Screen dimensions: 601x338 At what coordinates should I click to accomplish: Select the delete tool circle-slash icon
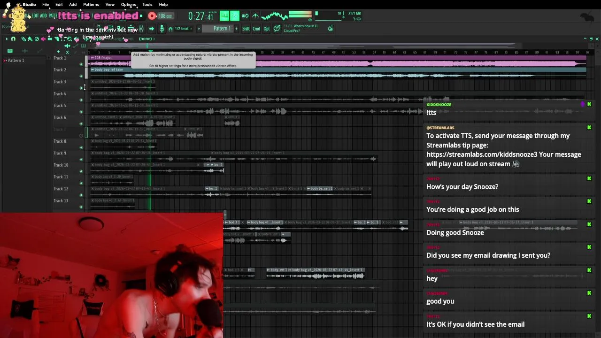[37, 39]
